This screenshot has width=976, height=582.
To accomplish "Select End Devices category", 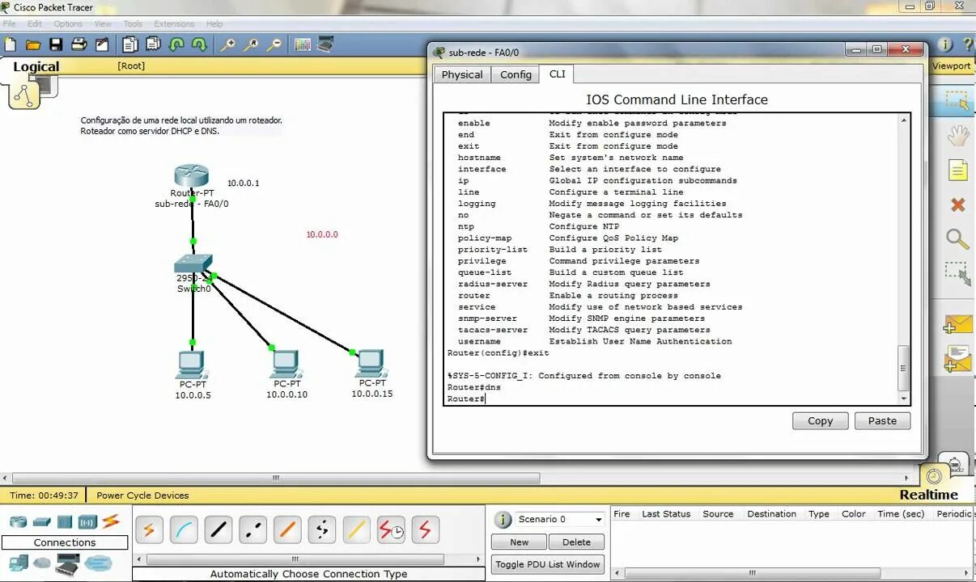I will (x=19, y=563).
